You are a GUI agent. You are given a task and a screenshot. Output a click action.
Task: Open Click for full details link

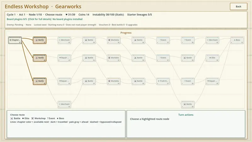coord(40,19)
